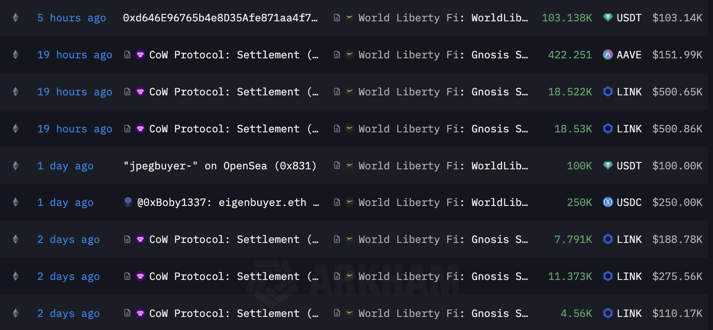Open the "5 hours ago" transaction timestamp
Viewport: 713px width, 330px height.
point(71,18)
